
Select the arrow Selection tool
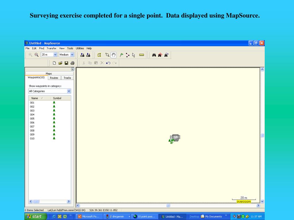134,55
